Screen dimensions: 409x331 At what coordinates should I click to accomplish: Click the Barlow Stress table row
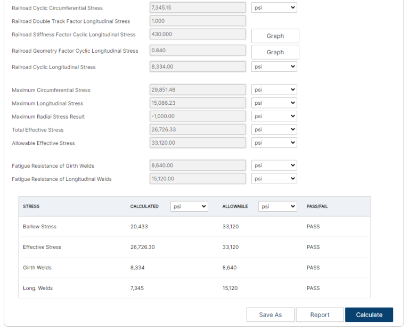pos(194,227)
